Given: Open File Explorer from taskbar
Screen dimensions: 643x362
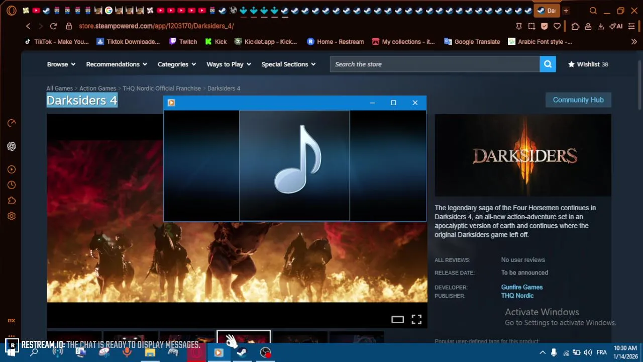Looking at the screenshot, I should 150,352.
